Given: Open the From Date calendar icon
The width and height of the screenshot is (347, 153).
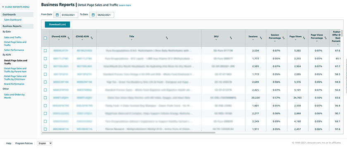Looking at the screenshot, I should [x=57, y=15].
